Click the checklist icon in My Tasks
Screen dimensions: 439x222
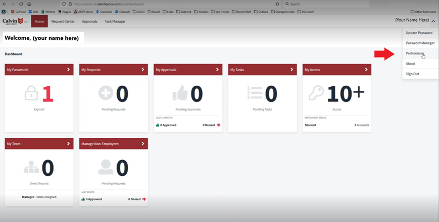coord(254,94)
